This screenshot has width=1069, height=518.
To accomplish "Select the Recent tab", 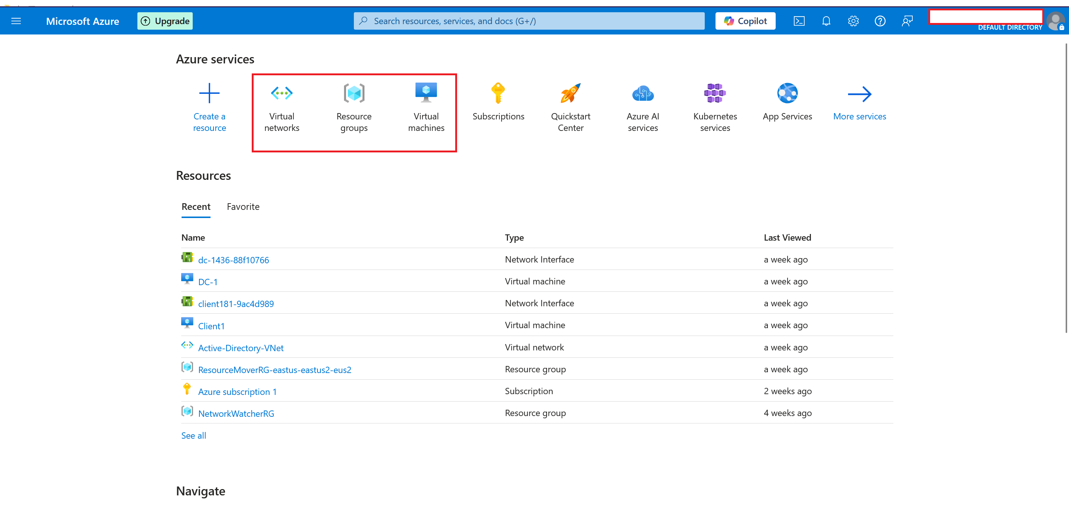I will (x=195, y=207).
